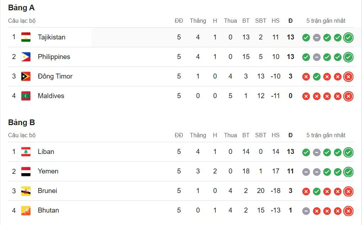Click the Bảng A heading
The height and width of the screenshot is (225, 362).
click(x=21, y=8)
